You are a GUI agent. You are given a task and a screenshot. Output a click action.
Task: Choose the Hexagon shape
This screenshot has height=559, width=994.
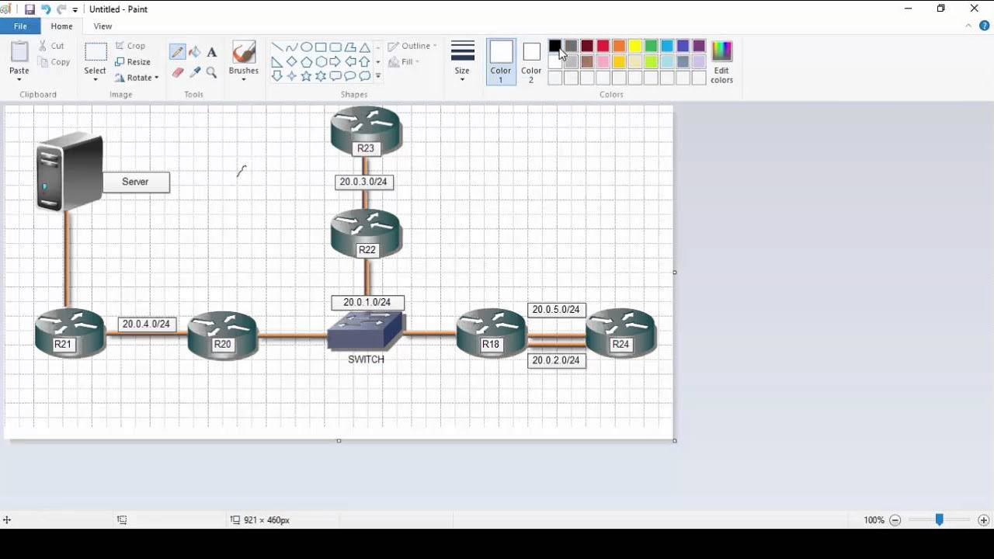[321, 62]
